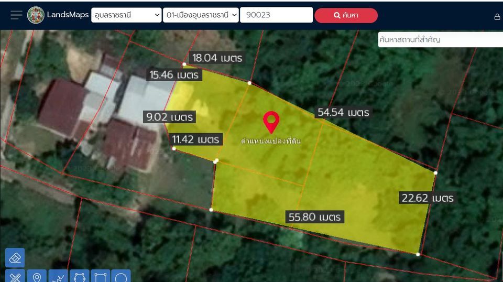This screenshot has width=503, height=282.
Task: Click the red land parcel location pin
Action: click(271, 122)
